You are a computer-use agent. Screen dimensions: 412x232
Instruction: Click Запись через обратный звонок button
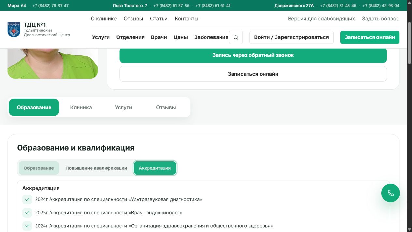click(x=253, y=55)
